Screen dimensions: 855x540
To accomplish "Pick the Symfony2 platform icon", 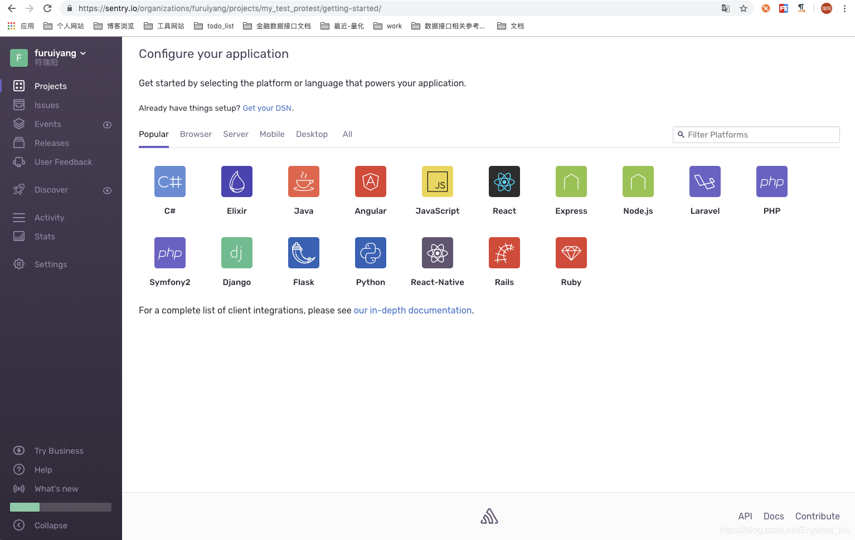I will pos(170,253).
